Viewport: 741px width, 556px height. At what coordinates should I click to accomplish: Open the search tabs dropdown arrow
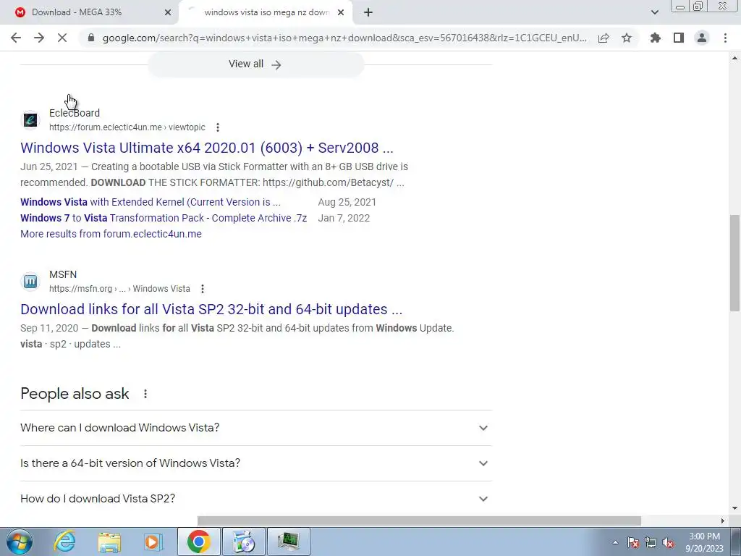tap(654, 12)
